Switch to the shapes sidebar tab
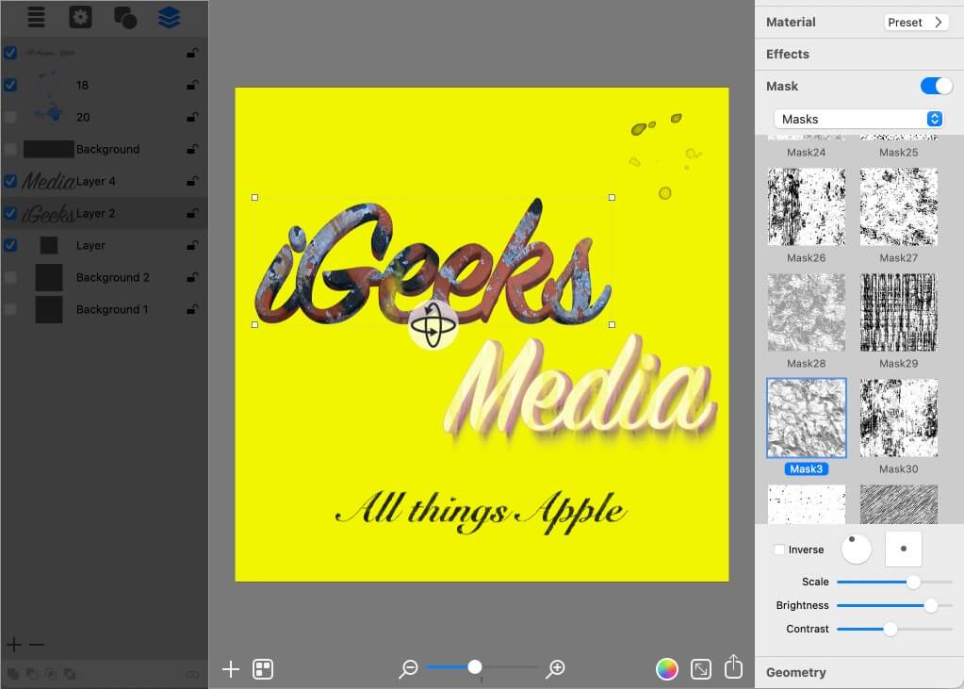964x689 pixels. click(125, 17)
